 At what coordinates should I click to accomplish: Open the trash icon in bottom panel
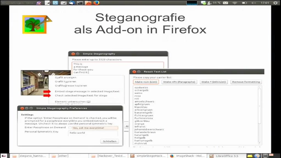point(265,156)
